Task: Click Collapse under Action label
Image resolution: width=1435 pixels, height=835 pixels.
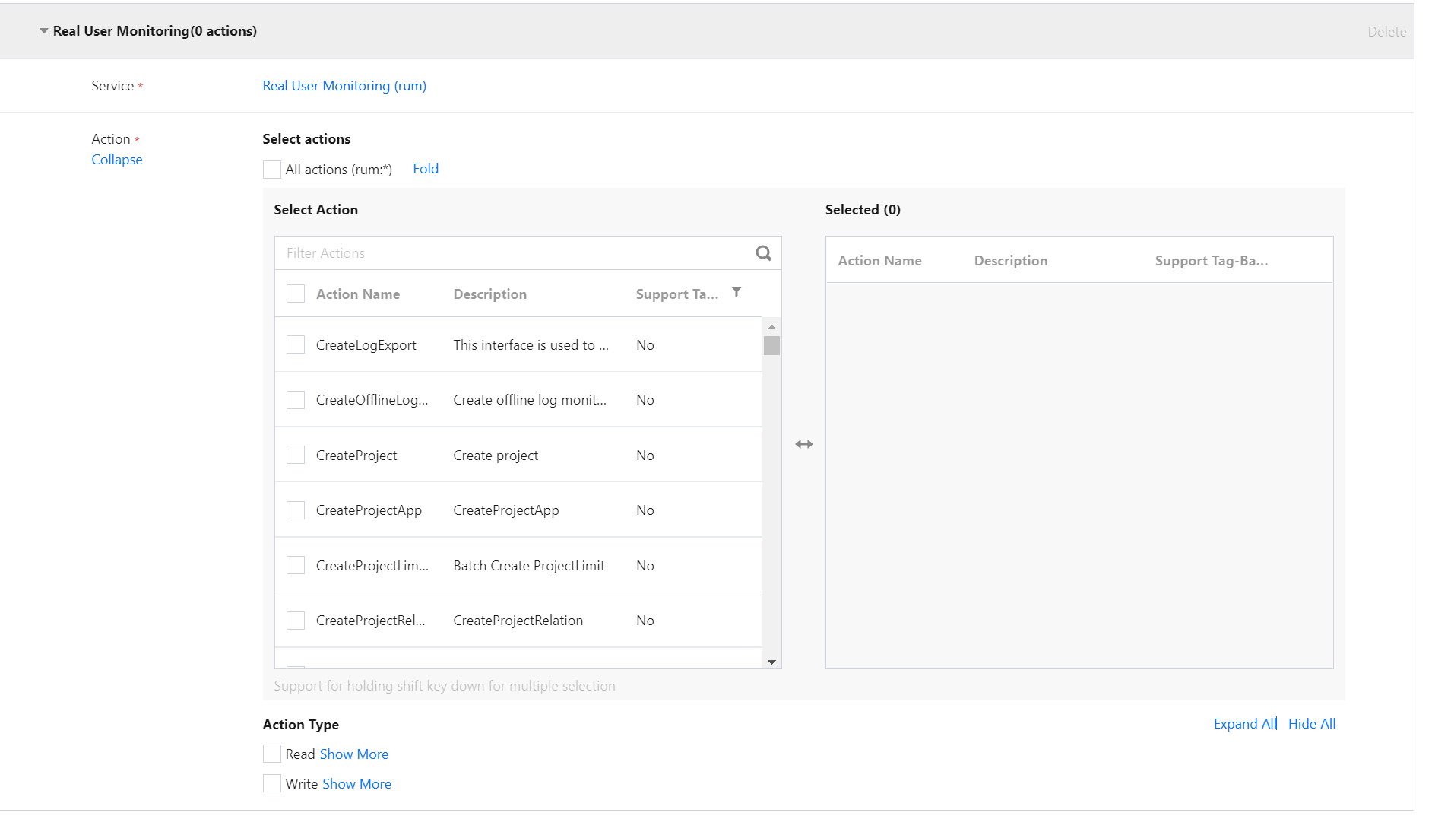Action: click(x=117, y=160)
